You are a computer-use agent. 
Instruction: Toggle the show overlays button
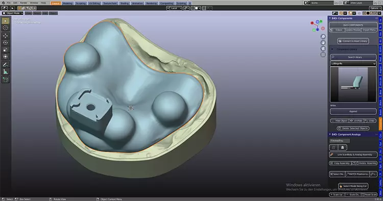pyautogui.click(x=351, y=13)
